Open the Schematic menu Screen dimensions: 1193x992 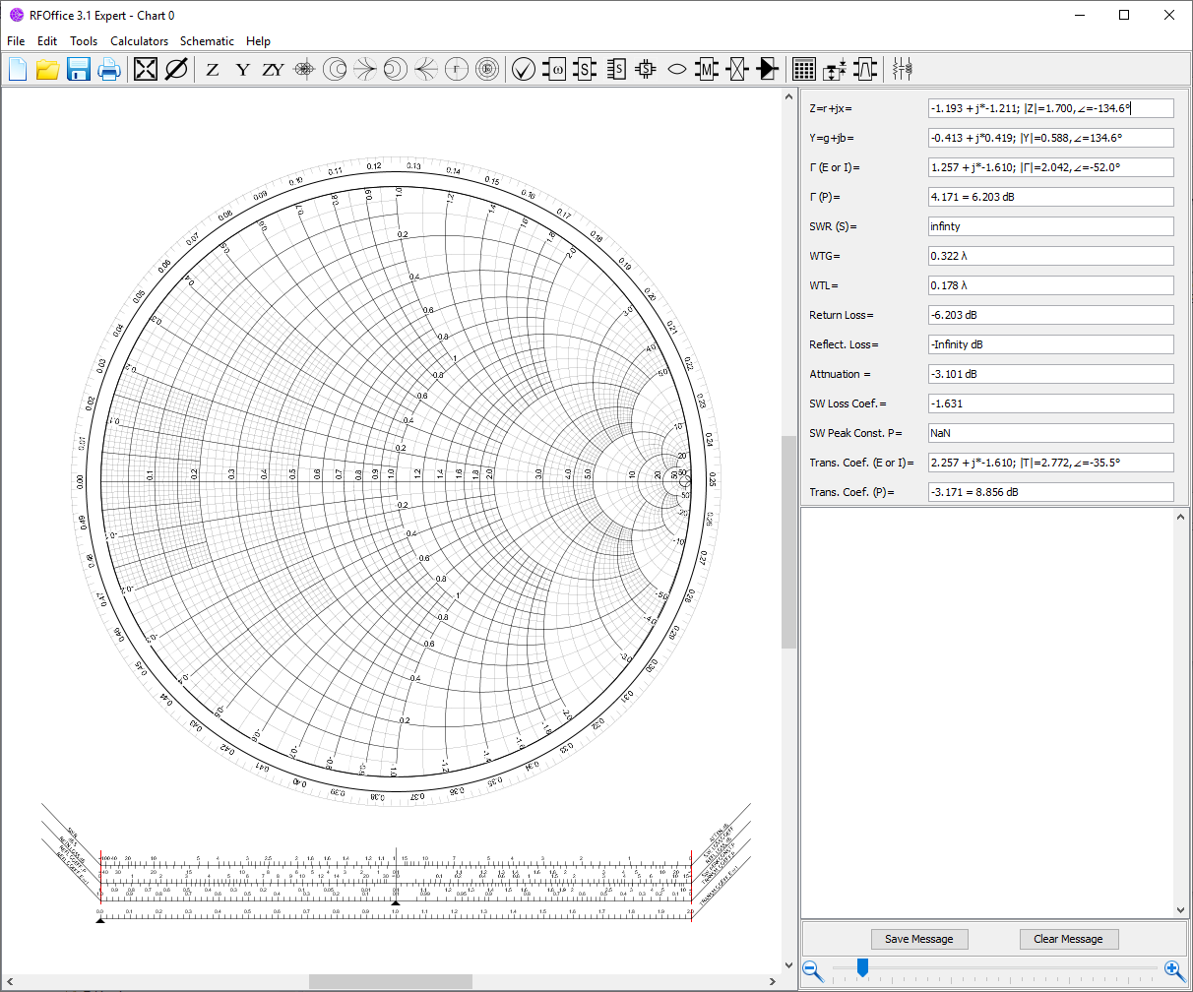pyautogui.click(x=207, y=41)
